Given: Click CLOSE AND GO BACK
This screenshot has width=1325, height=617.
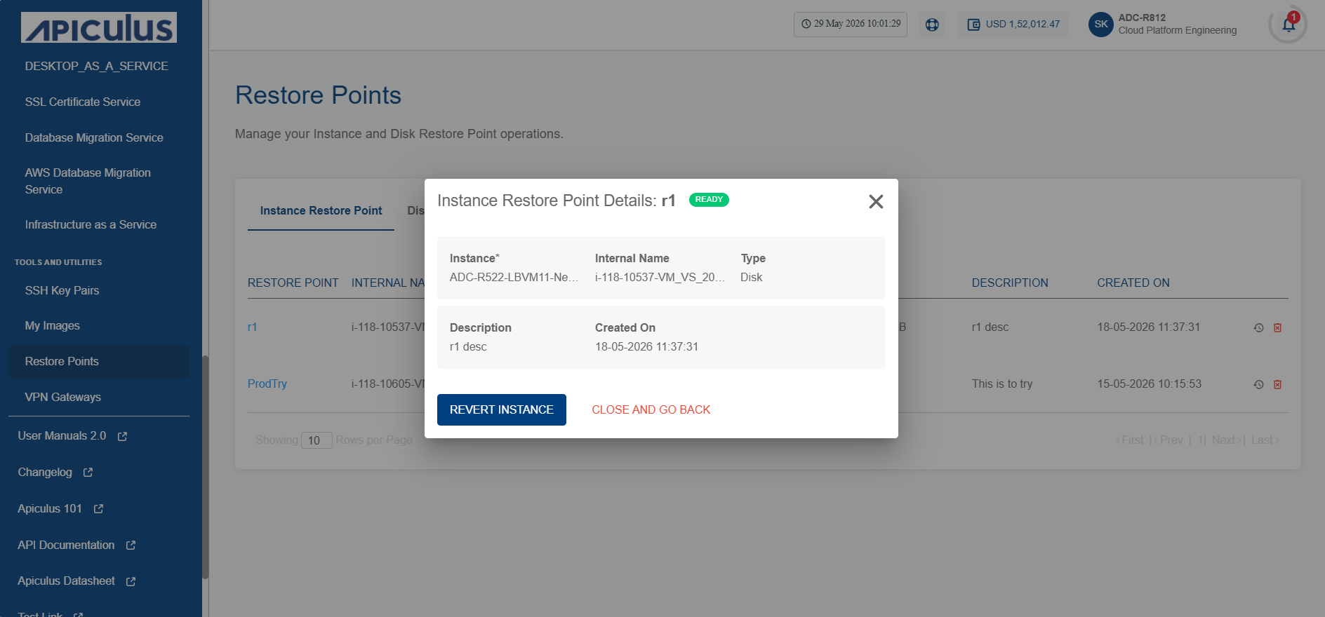Looking at the screenshot, I should click(x=651, y=409).
